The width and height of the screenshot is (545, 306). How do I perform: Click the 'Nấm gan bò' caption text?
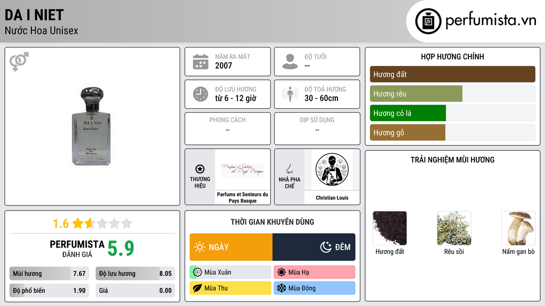[x=518, y=251]
